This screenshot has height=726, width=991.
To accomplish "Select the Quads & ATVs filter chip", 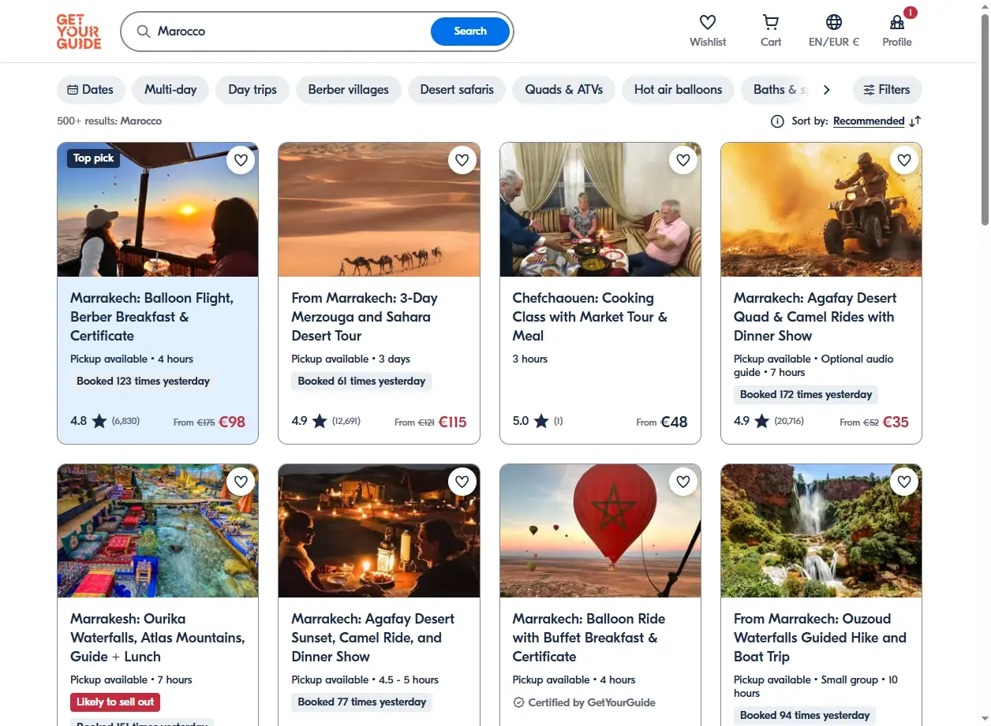I will (x=564, y=90).
